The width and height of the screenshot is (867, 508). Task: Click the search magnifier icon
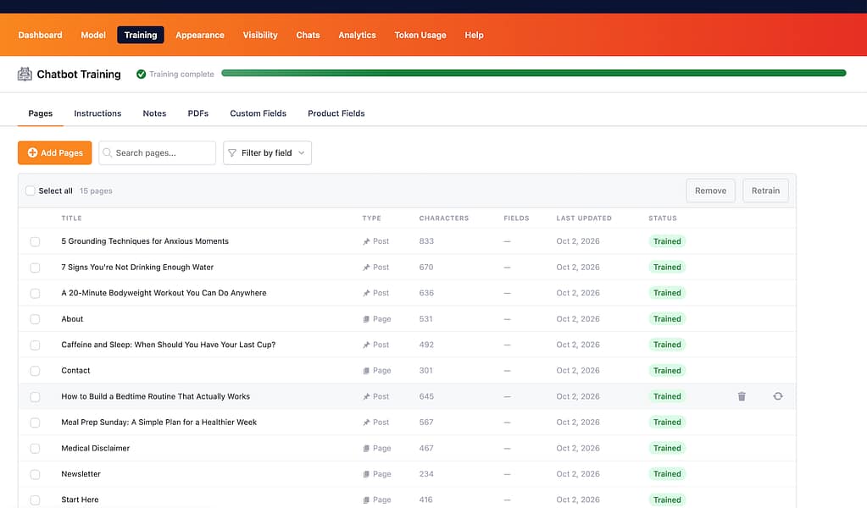[x=108, y=152]
